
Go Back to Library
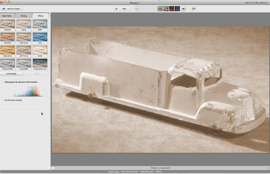pos(12,8)
